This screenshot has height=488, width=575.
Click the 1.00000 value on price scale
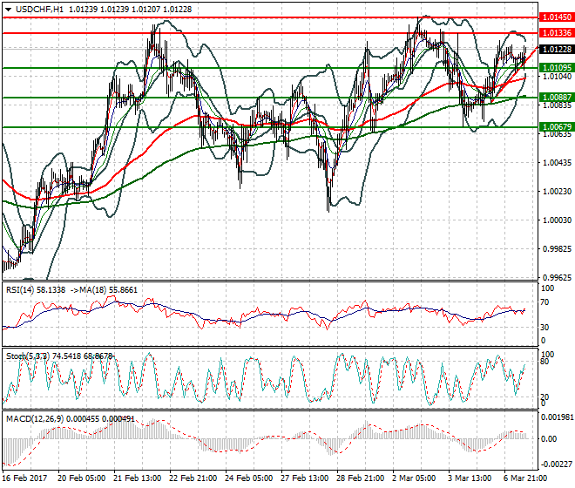tap(554, 220)
